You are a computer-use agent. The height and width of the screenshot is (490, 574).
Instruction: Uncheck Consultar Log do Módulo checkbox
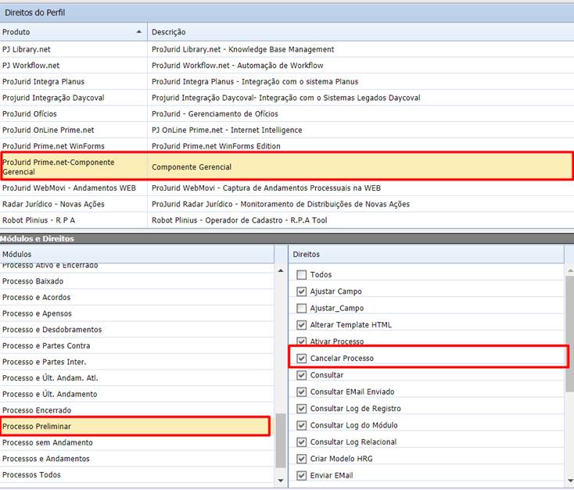pos(301,426)
